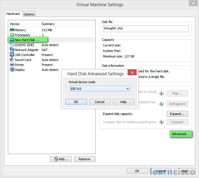
Task: Click the shield icon on Add button
Action: coord(56,159)
